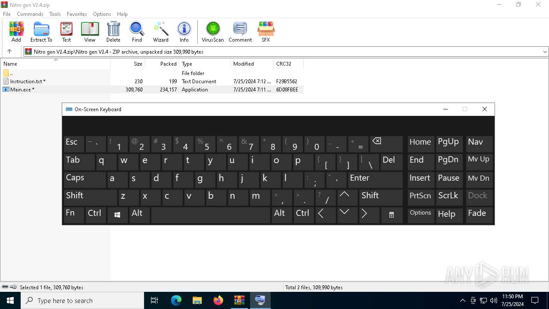Click the volume icon in system tray
This screenshot has height=309, width=549.
[x=493, y=300]
